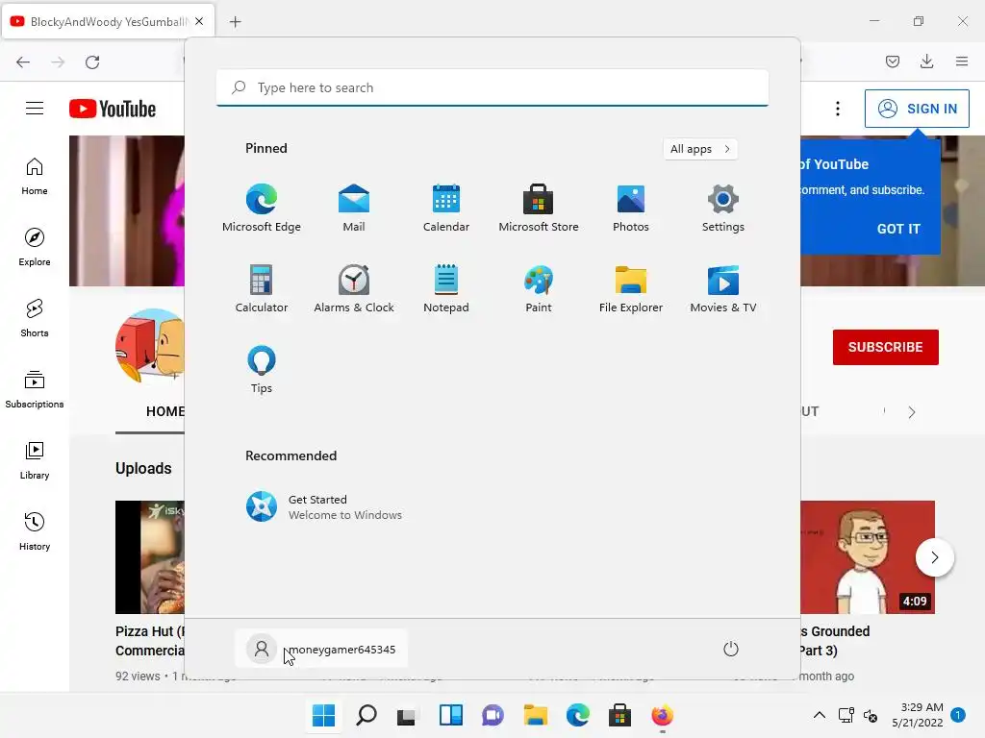Viewport: 985px width, 738px height.
Task: Switch to Firefox on the taskbar
Action: [x=662, y=715]
